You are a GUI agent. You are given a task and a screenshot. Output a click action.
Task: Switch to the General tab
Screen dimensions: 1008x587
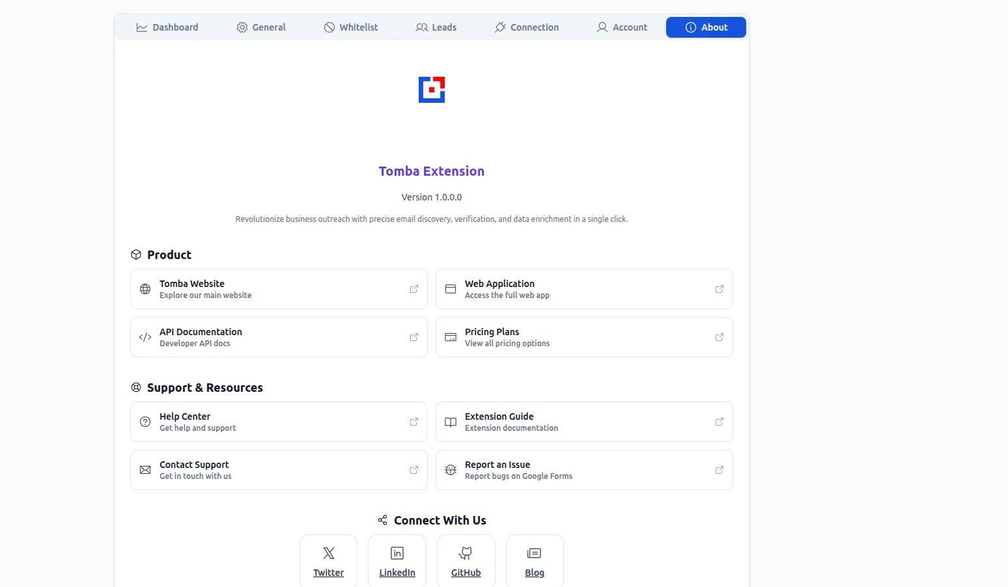(x=261, y=27)
